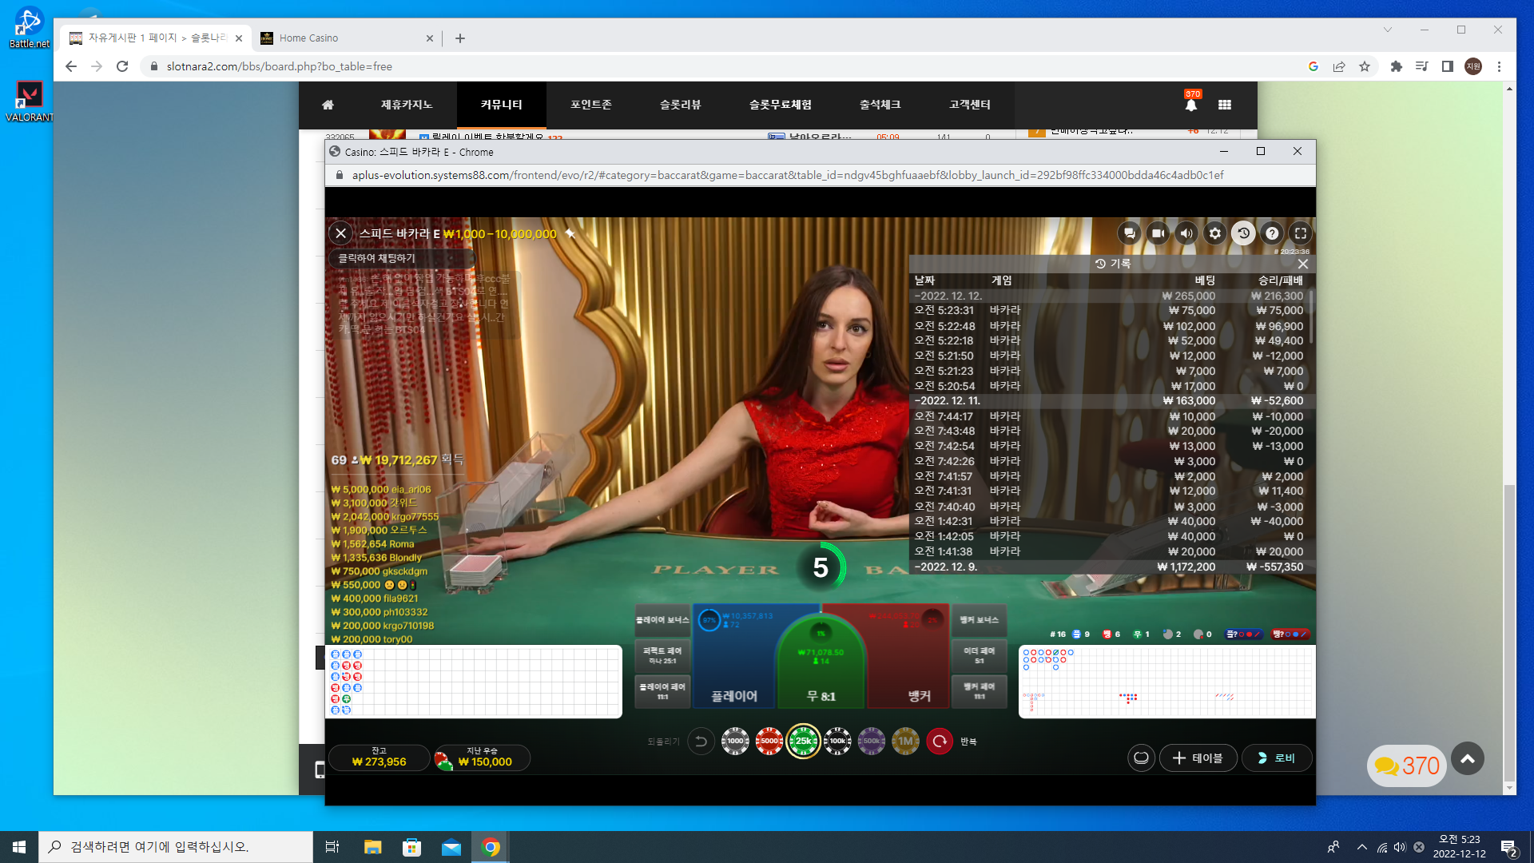The image size is (1534, 863).
Task: Switch to the Home Casino tab
Action: (348, 38)
